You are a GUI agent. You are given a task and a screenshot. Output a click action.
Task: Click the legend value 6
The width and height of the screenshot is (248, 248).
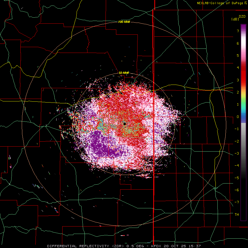238,43
